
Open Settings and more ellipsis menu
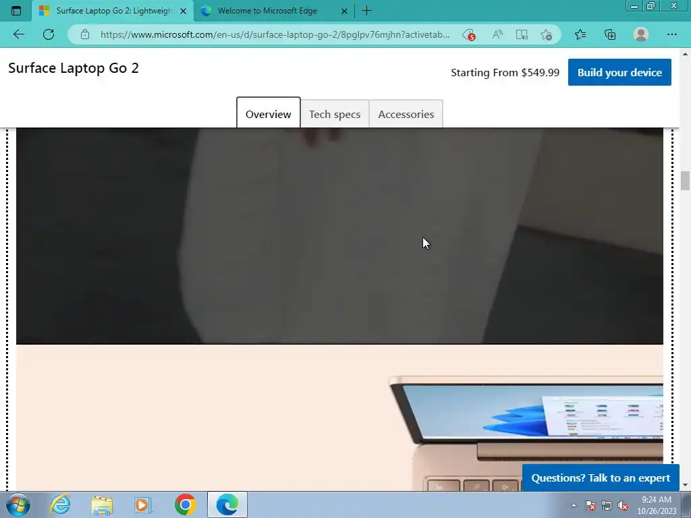(x=671, y=34)
